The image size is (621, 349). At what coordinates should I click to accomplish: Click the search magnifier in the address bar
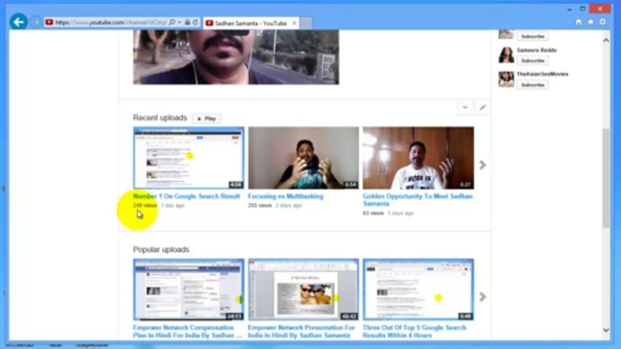[x=172, y=22]
